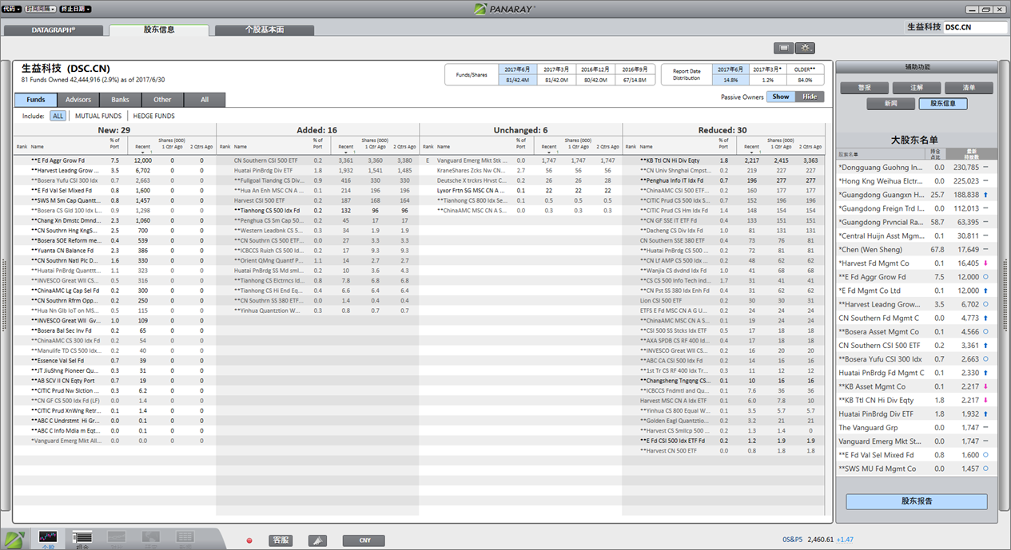Image resolution: width=1011 pixels, height=550 pixels.
Task: Switch to the Advisors owner tab
Action: 78,100
